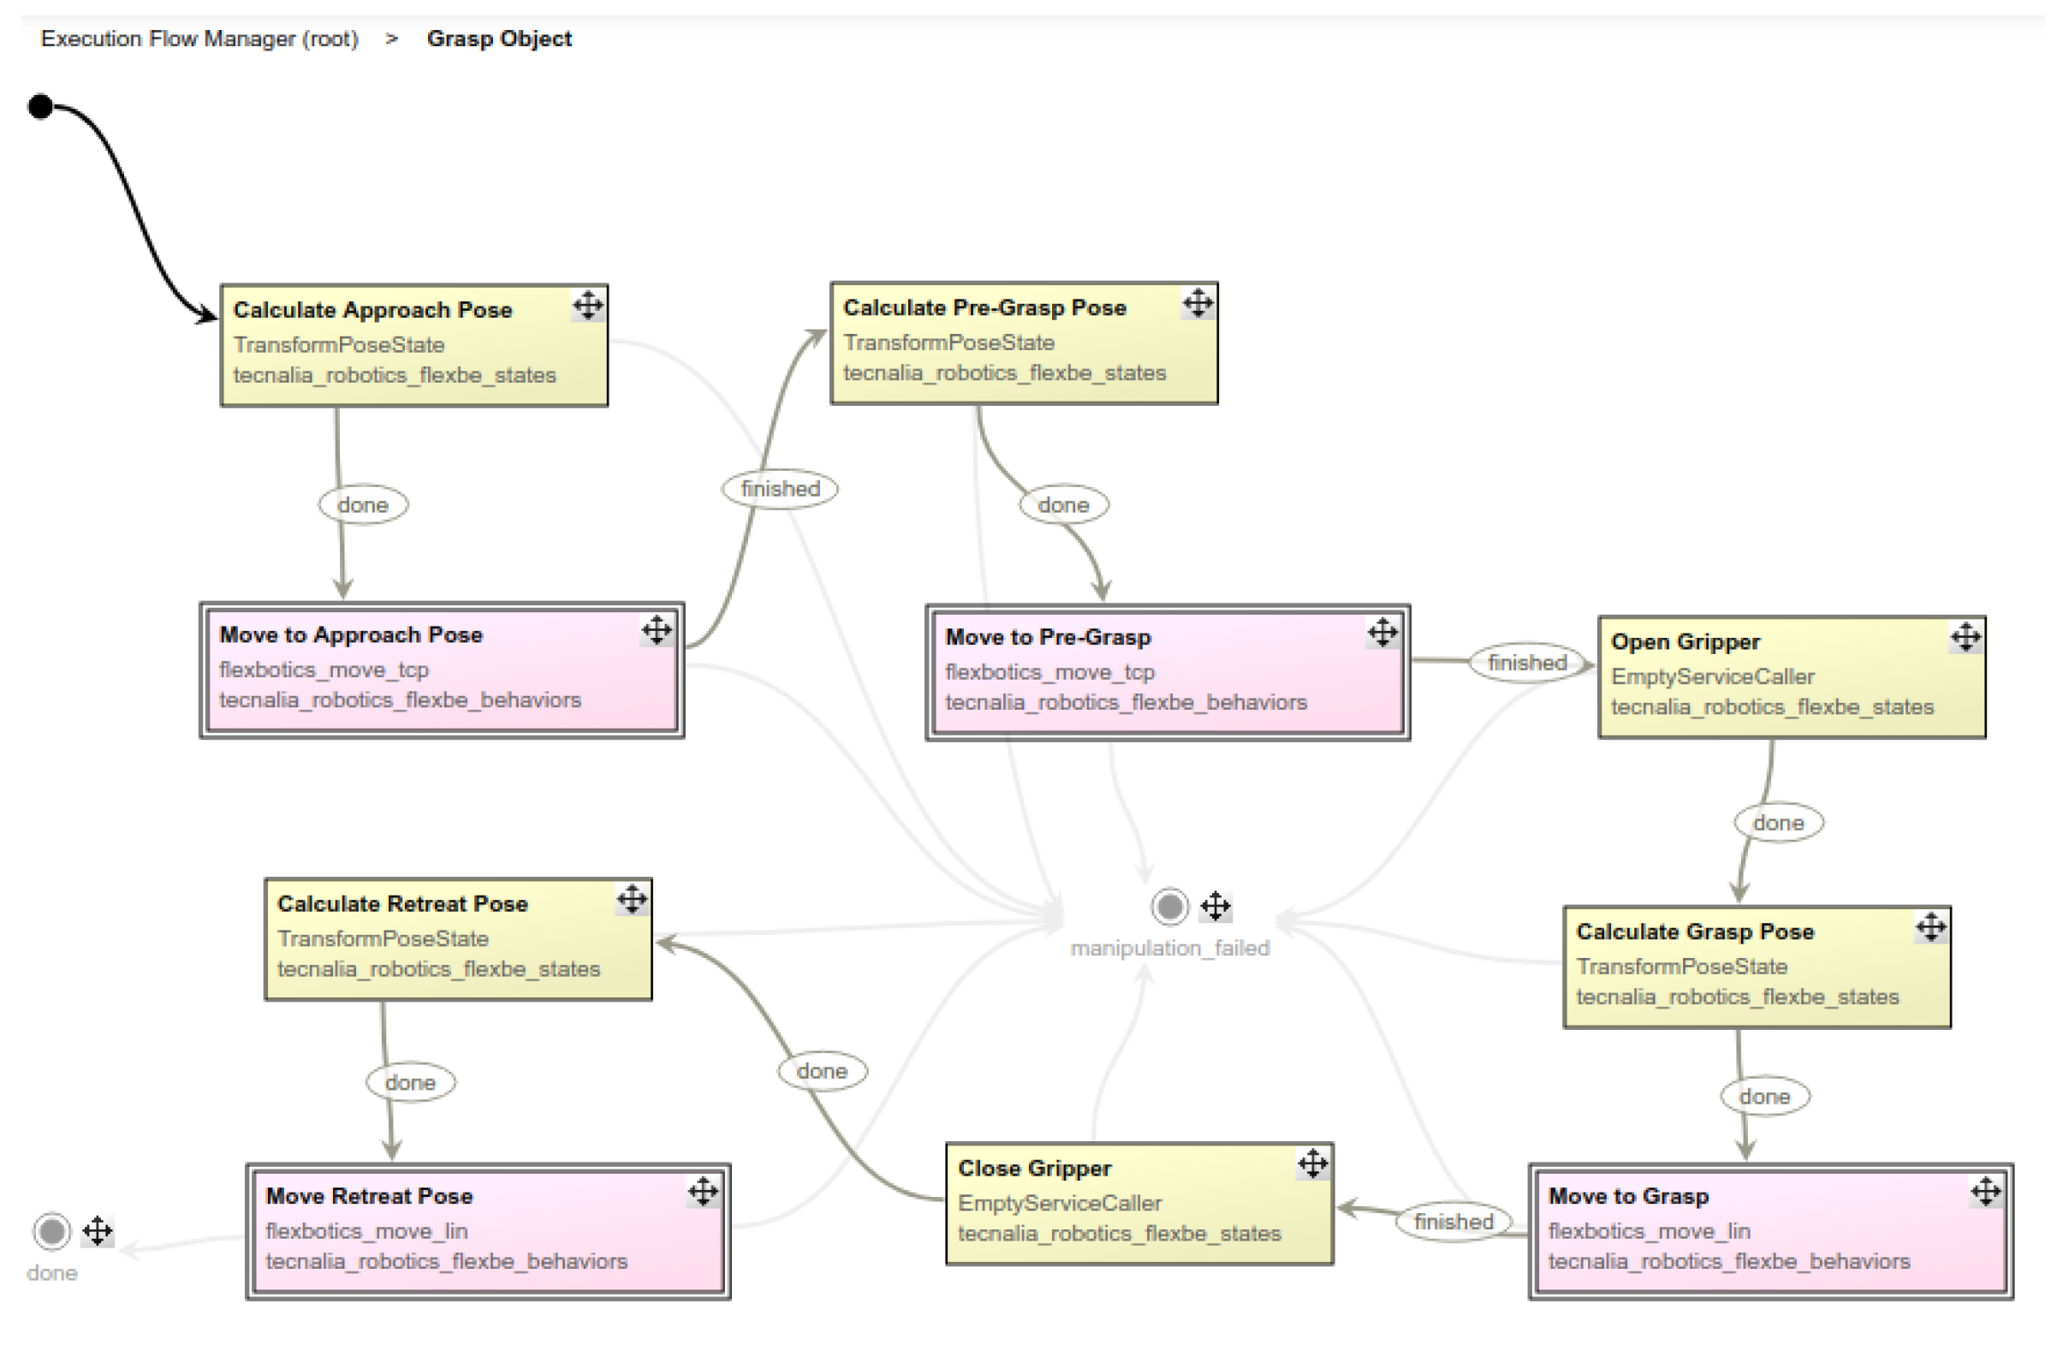Click move handle beside the done outcome
The height and width of the screenshot is (1345, 2069).
tap(98, 1231)
